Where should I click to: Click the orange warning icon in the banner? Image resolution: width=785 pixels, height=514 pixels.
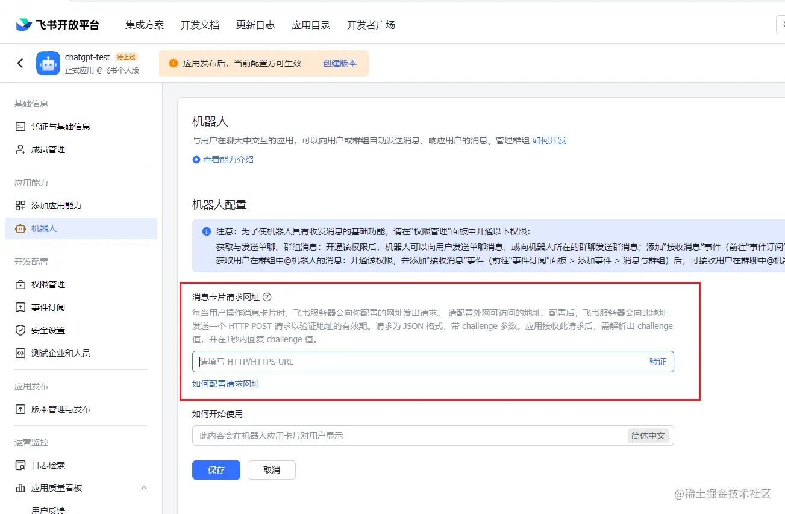click(174, 63)
